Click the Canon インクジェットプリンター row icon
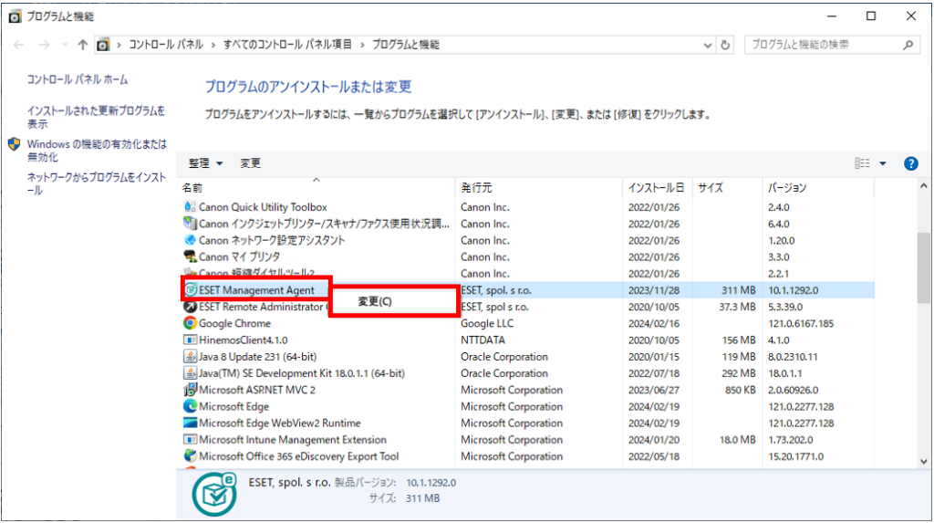This screenshot has width=934, height=523. [x=190, y=224]
